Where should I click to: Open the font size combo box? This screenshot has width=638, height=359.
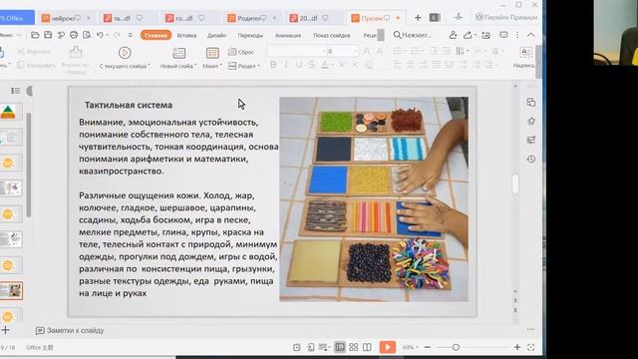[x=343, y=51]
